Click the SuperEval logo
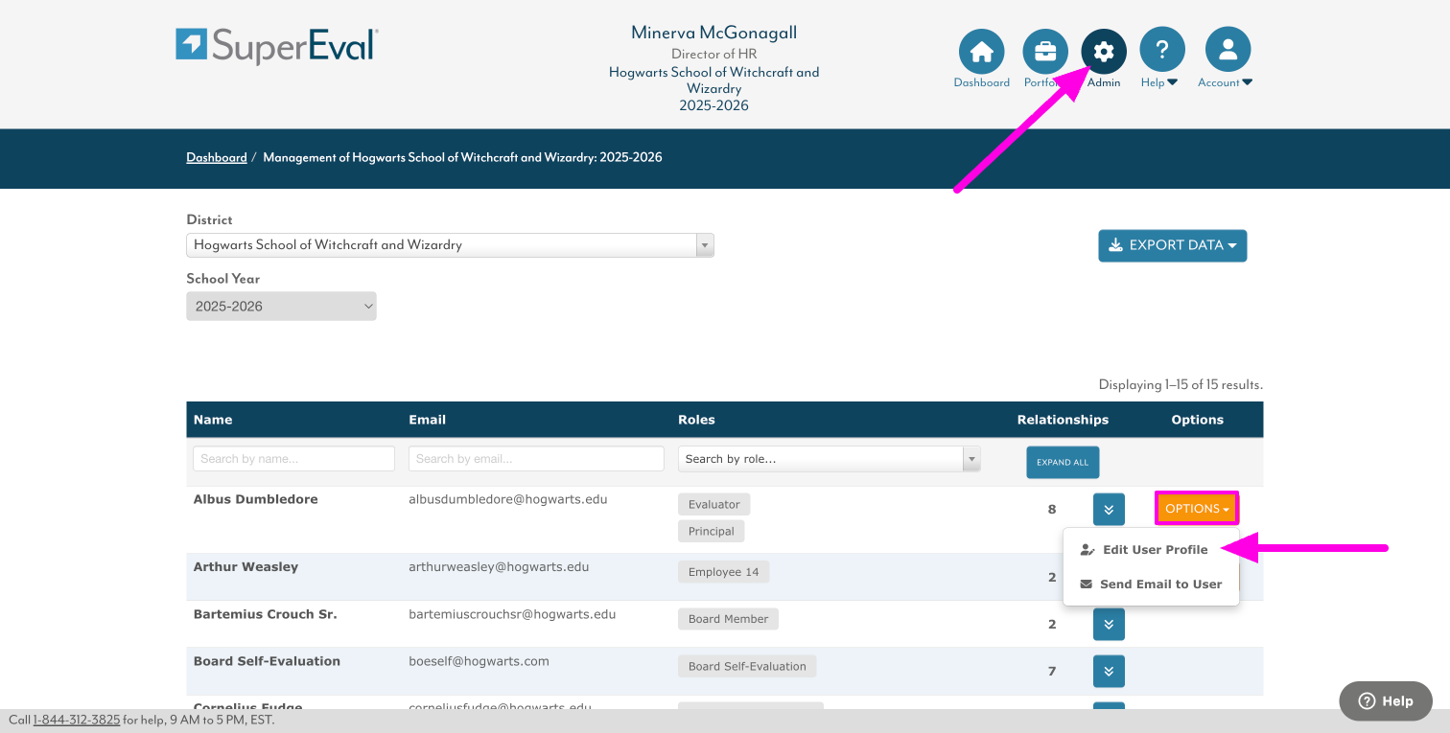This screenshot has height=733, width=1450. click(277, 46)
